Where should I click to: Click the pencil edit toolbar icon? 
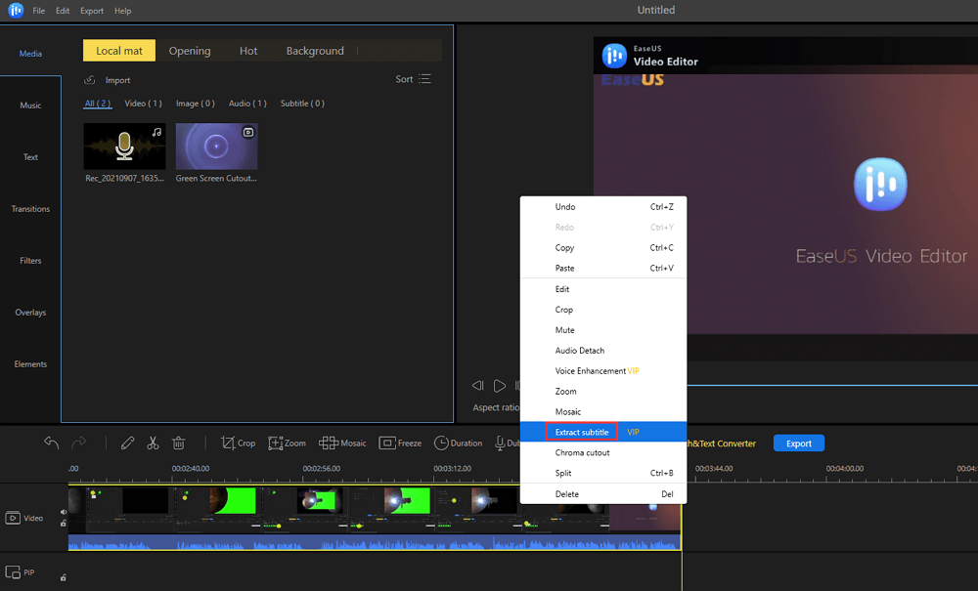coord(128,443)
